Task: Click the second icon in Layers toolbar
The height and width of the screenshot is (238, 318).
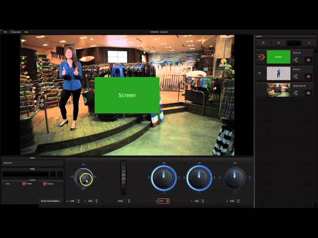Action: [x=278, y=43]
